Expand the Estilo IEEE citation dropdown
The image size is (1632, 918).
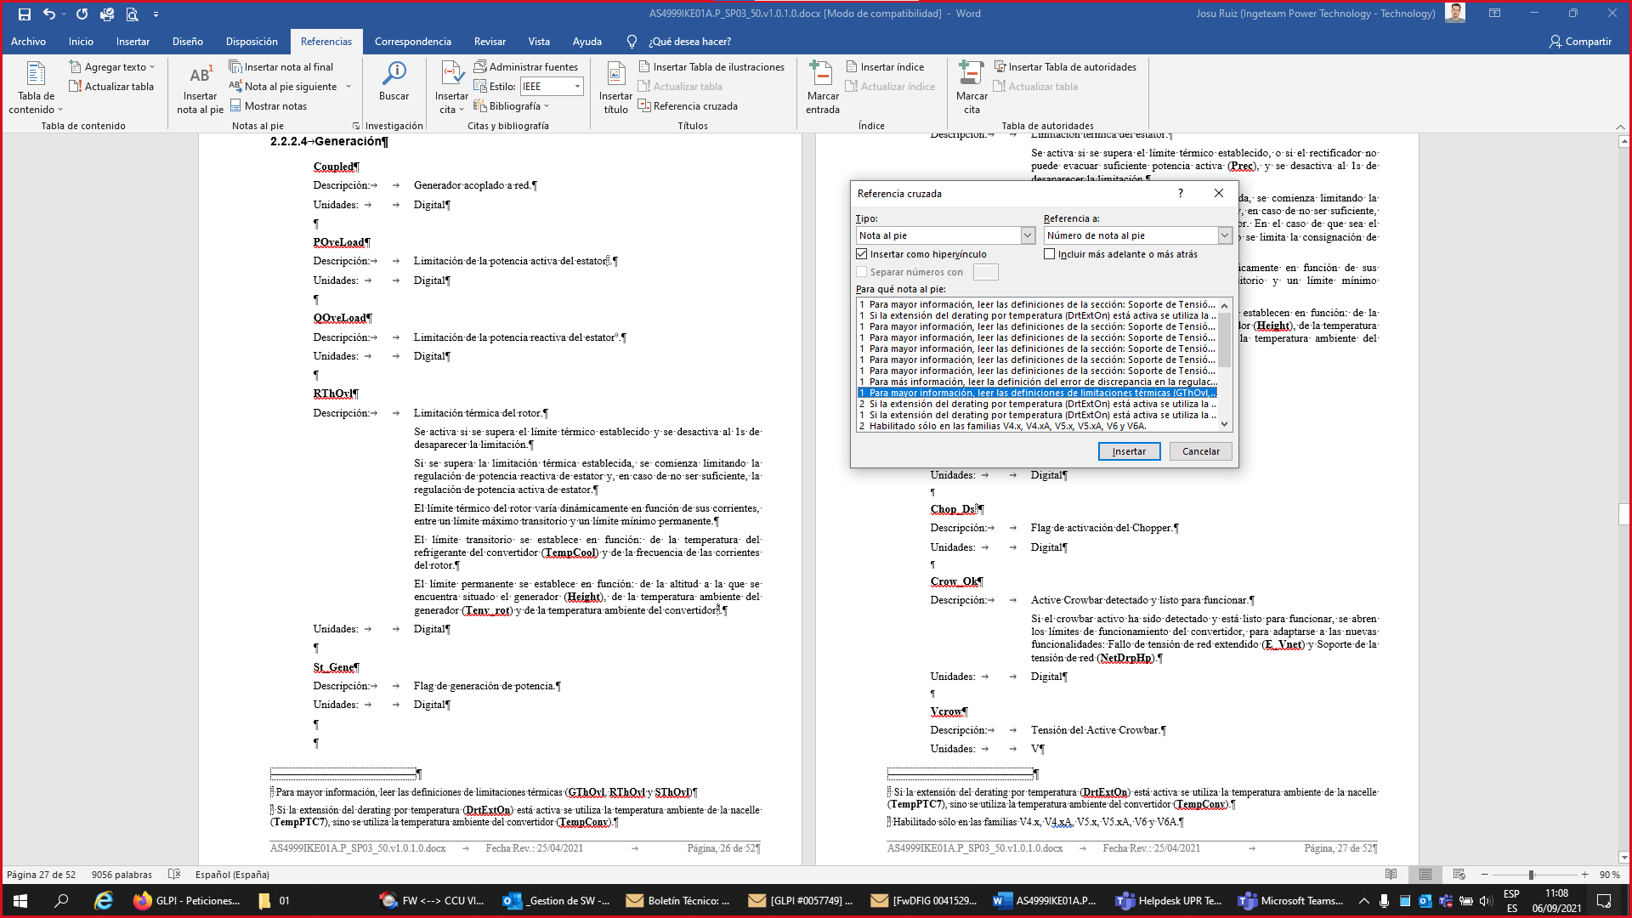[577, 86]
